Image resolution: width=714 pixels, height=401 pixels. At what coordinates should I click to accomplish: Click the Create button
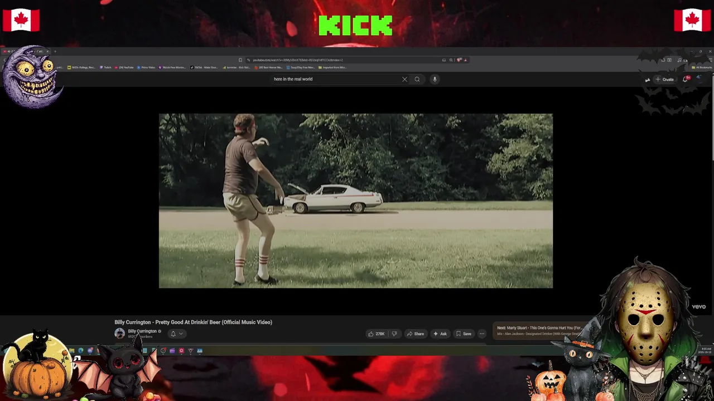665,79
